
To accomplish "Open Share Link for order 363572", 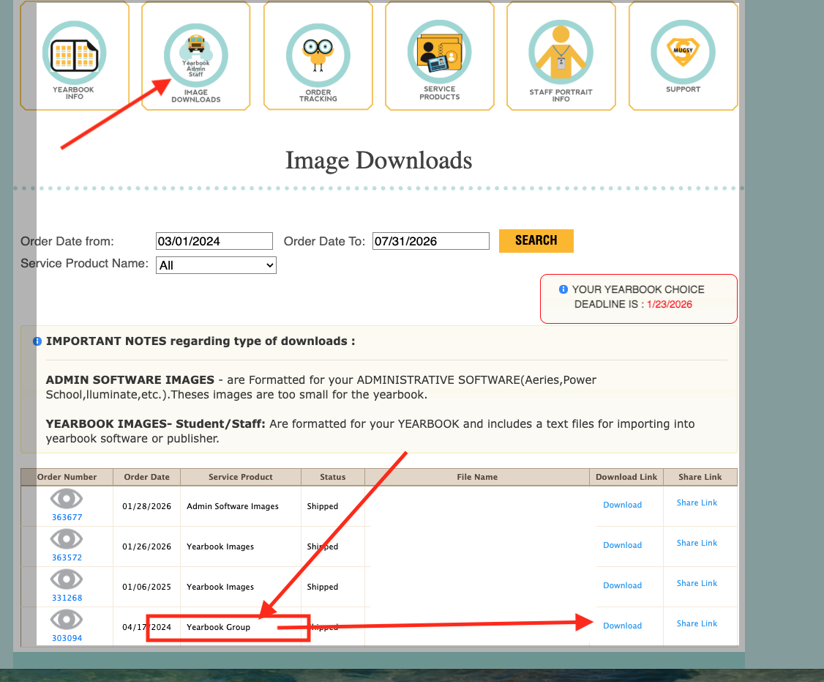I will (x=697, y=543).
